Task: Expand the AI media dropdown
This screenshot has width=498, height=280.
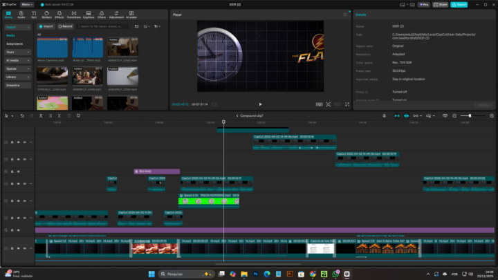Action: [17, 60]
